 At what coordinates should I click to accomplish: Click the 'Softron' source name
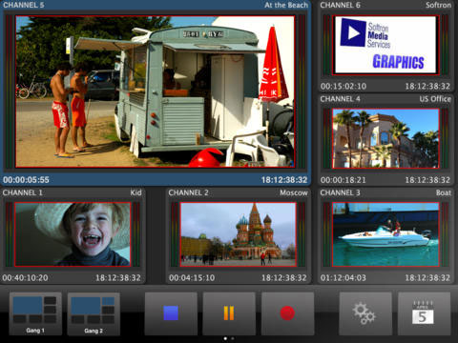438,5
